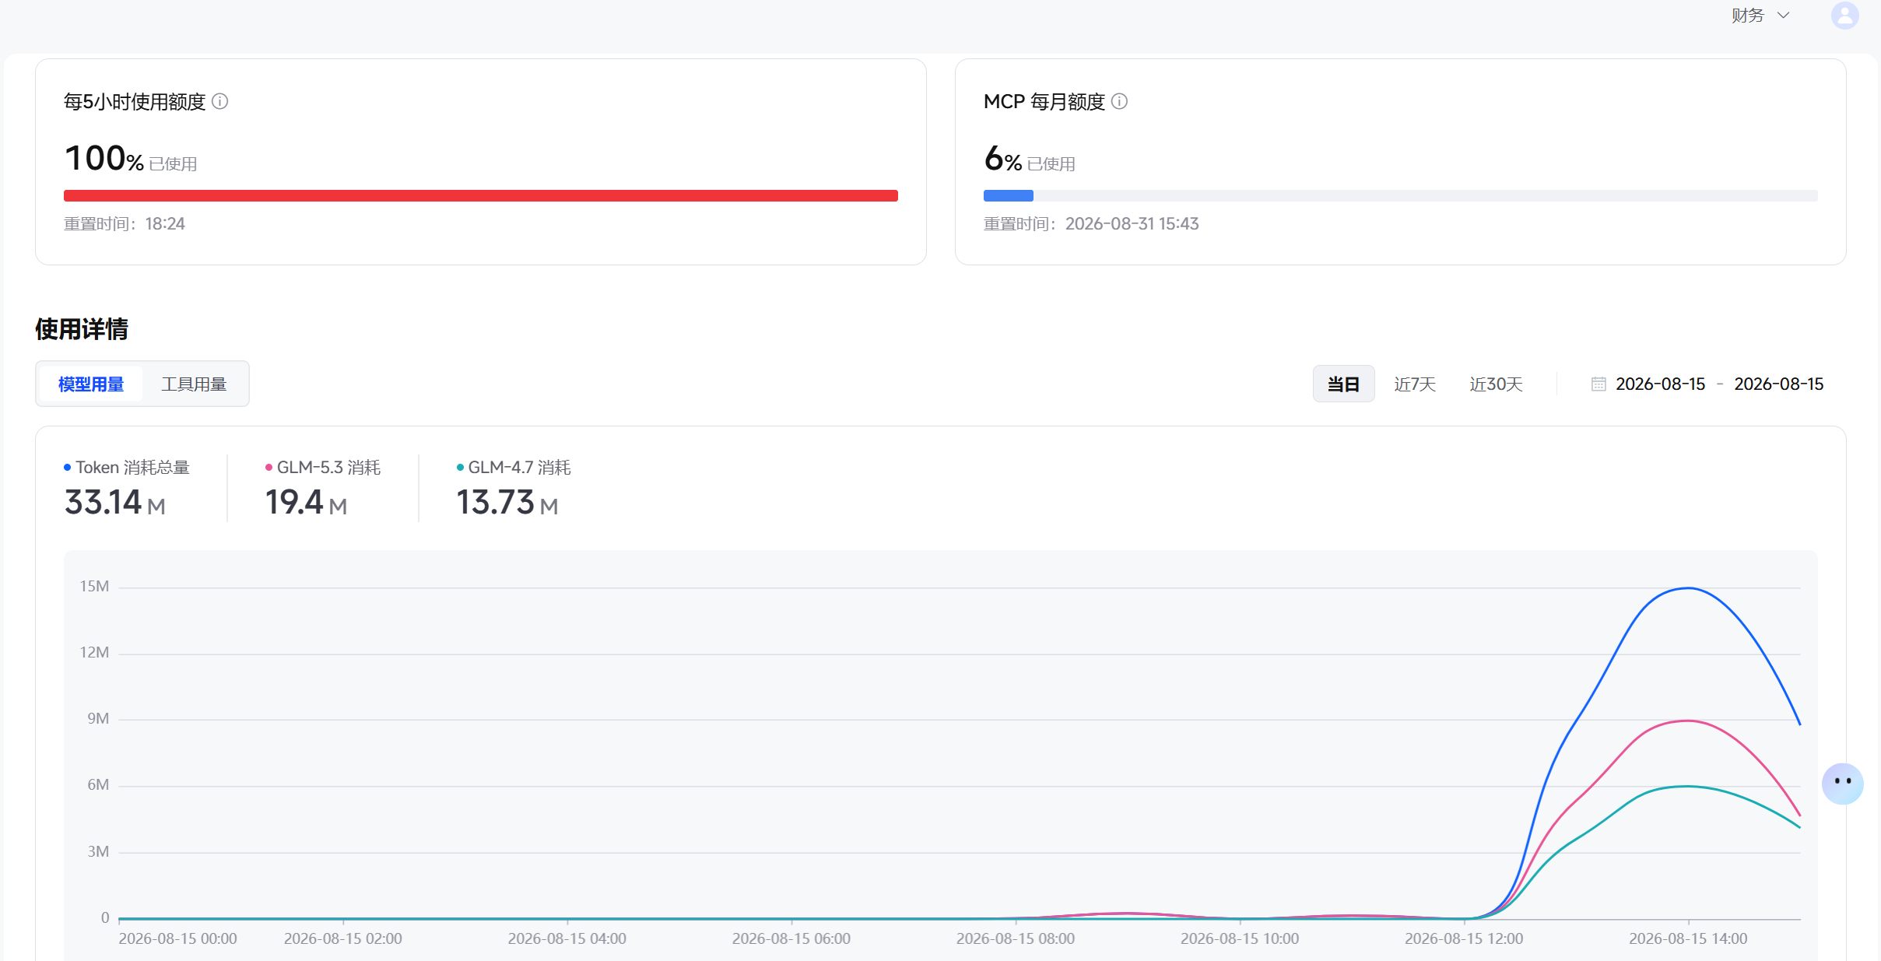This screenshot has width=1881, height=961.
Task: Click the 重置时间: 18:24 text
Action: point(125,223)
